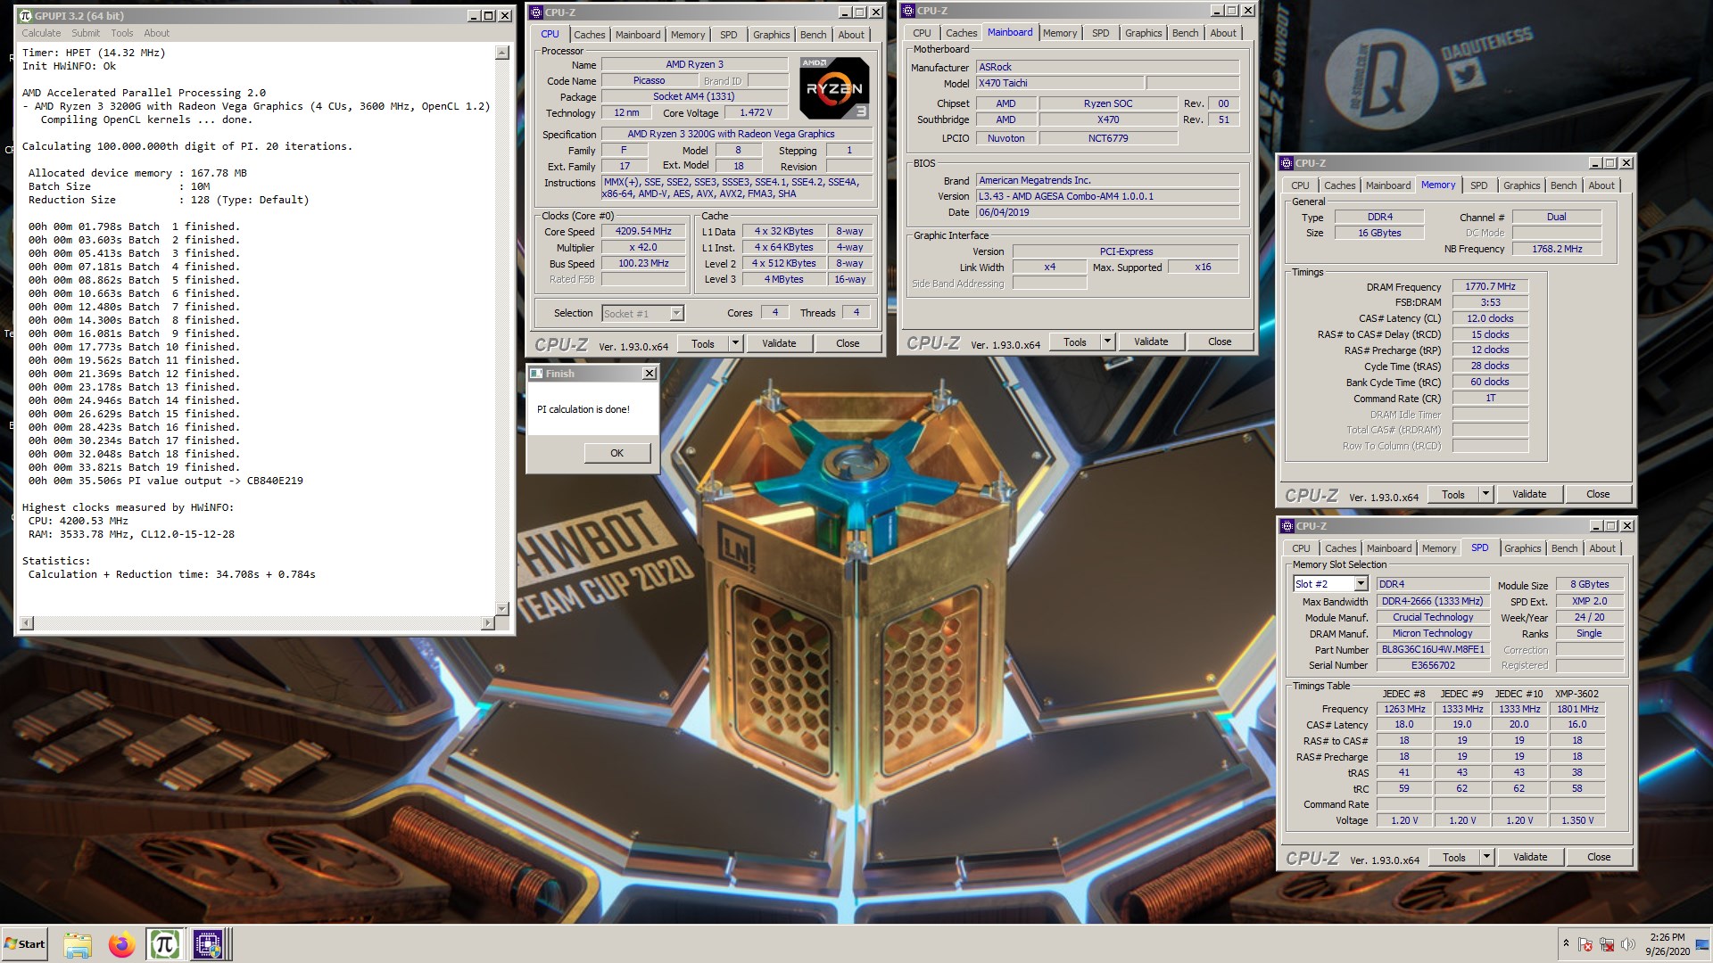Click the NB Frequency 1768.2 MHz value
Viewport: 1713px width, 963px height.
pyautogui.click(x=1557, y=249)
